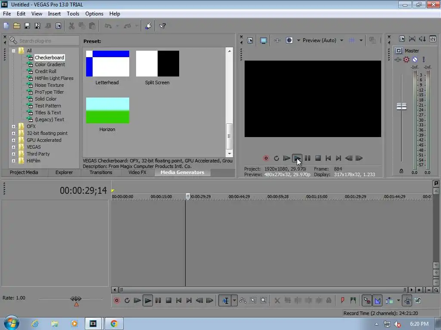Open the Insert menu
The image size is (441, 330).
pyautogui.click(x=54, y=14)
